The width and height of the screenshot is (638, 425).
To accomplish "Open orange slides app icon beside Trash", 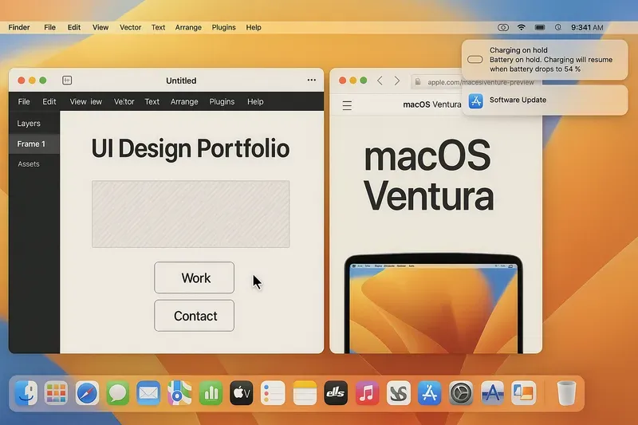I will (x=524, y=393).
